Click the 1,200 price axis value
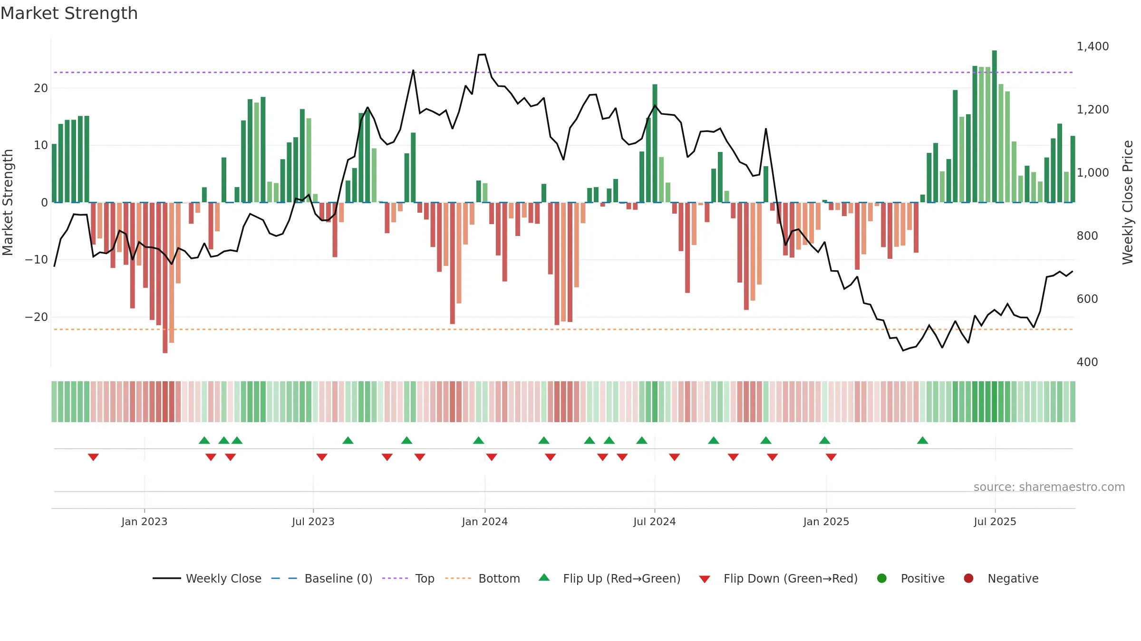The height and width of the screenshot is (641, 1141). (1093, 109)
